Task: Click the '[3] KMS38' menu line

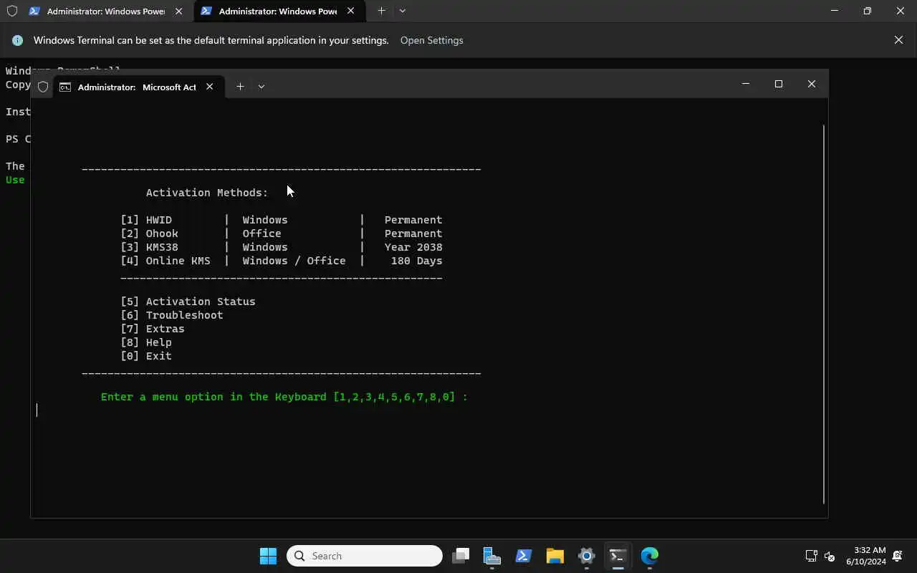Action: pos(282,247)
